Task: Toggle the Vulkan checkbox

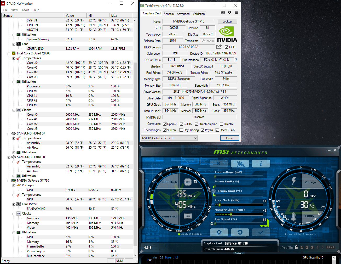Action: pos(165,130)
